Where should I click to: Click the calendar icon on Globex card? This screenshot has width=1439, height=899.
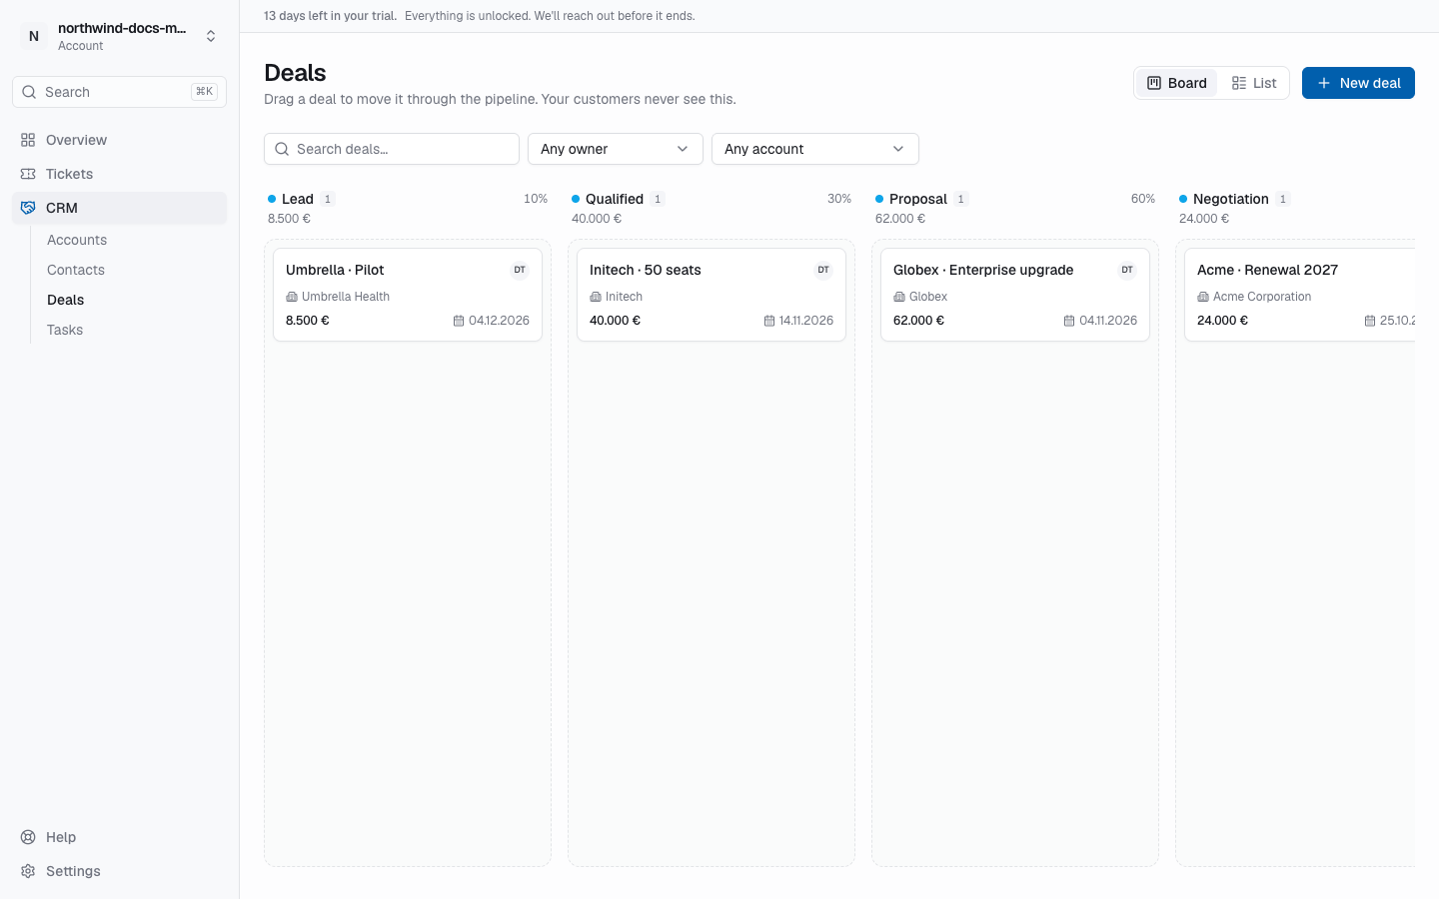tap(1069, 321)
